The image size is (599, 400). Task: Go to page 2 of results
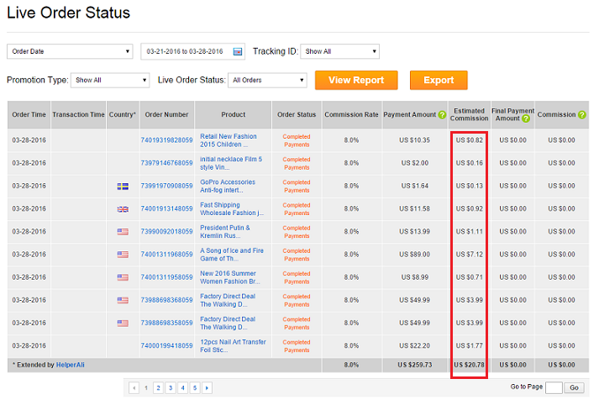[158, 387]
